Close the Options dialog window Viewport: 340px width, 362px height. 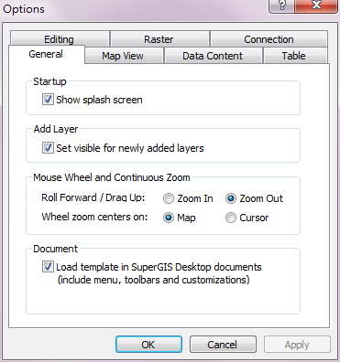(x=316, y=5)
